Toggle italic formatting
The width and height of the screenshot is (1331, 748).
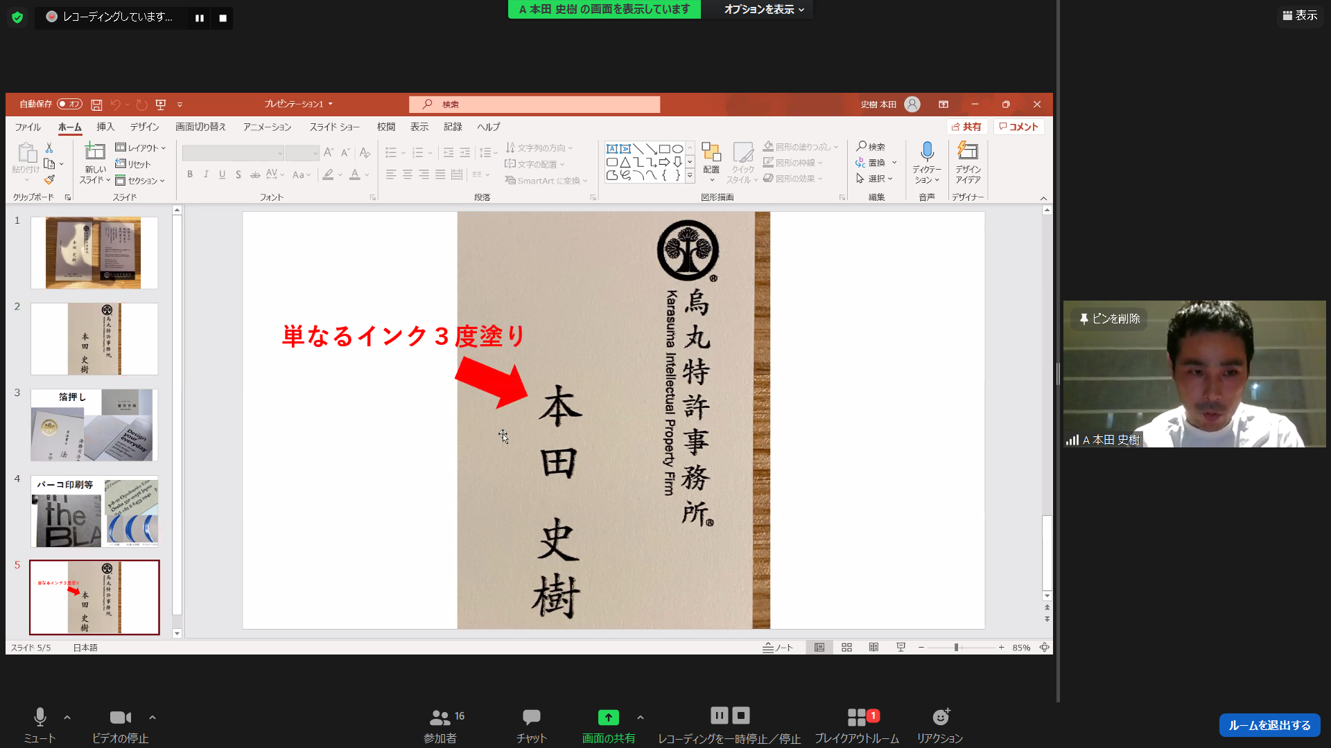pos(206,175)
